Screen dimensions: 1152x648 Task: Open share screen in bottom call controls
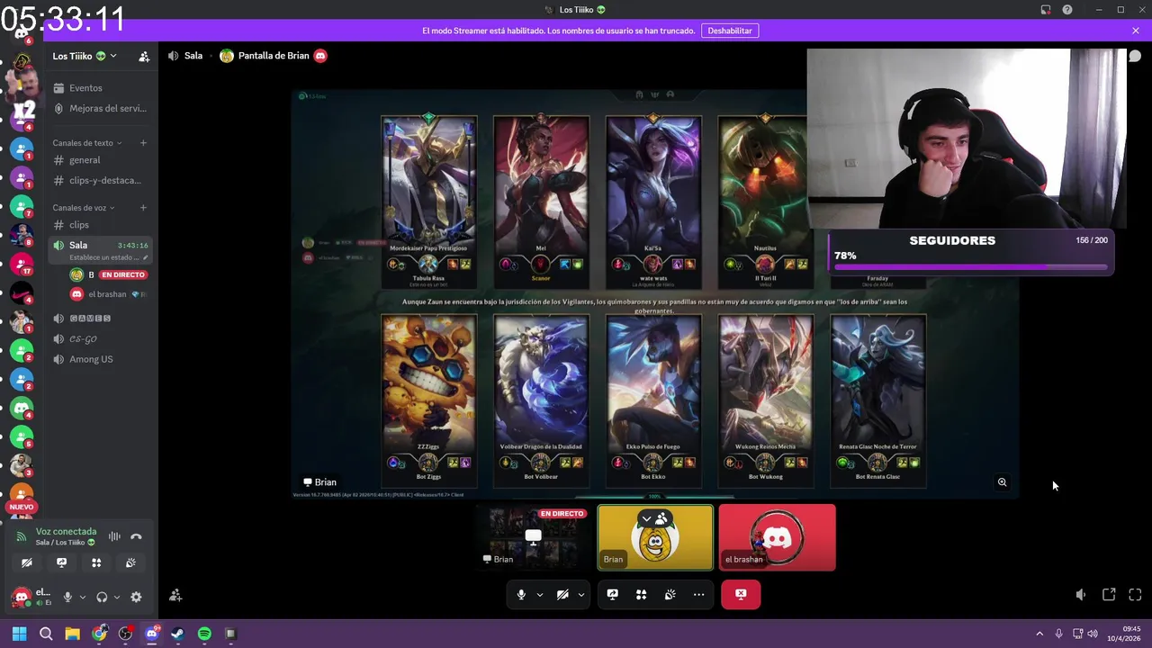612,594
